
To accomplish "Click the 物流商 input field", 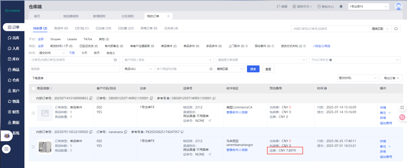I will 74,69.
